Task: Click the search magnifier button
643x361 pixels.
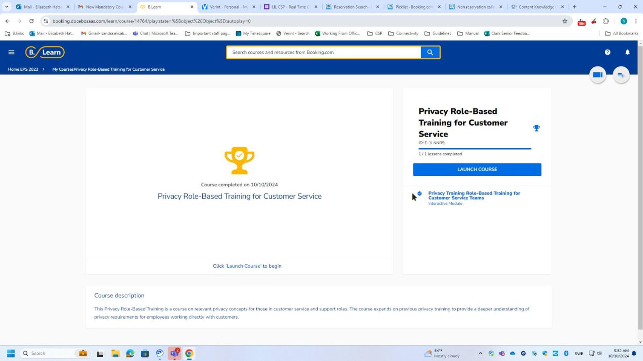Action: tap(430, 52)
